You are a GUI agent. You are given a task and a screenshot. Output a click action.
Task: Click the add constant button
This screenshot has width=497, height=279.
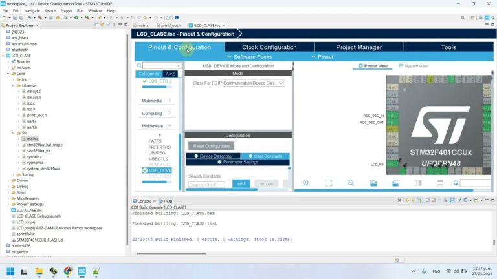(x=241, y=183)
